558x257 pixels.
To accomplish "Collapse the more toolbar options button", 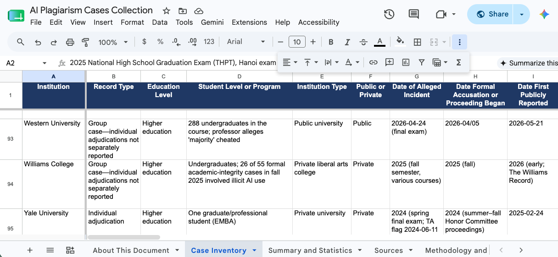I will pos(459,42).
